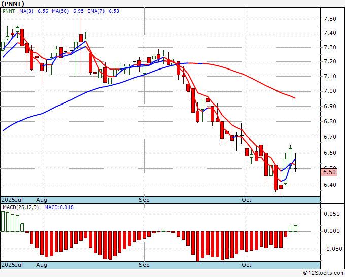Click the (PNNT) chart title
Screen dimensions: 345x277
(13, 4)
